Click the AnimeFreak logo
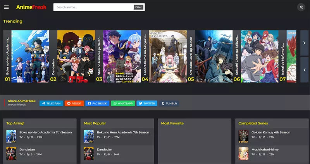 click(x=31, y=7)
